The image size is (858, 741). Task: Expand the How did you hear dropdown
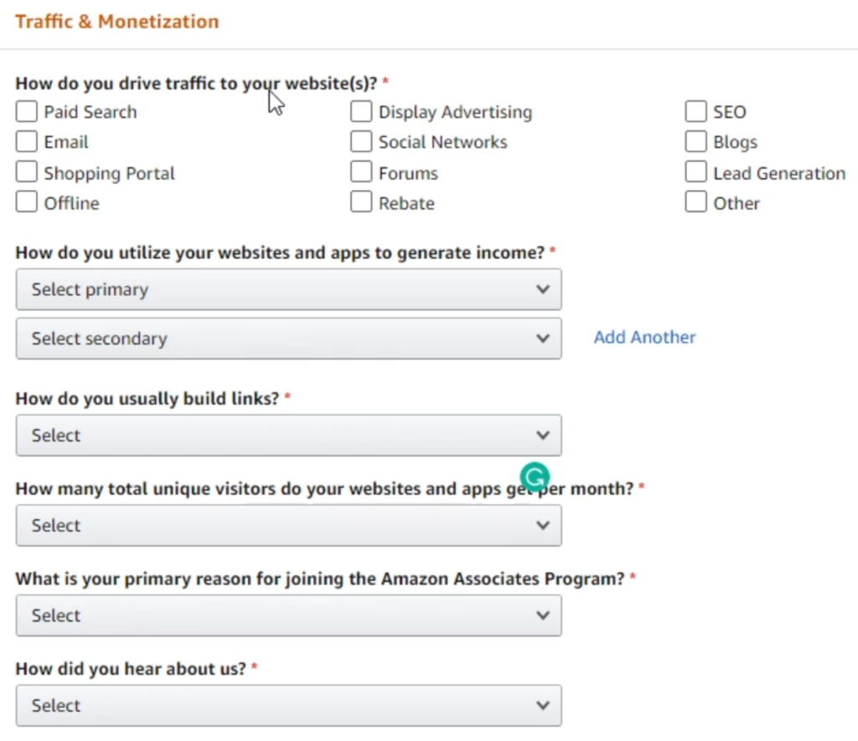point(288,706)
